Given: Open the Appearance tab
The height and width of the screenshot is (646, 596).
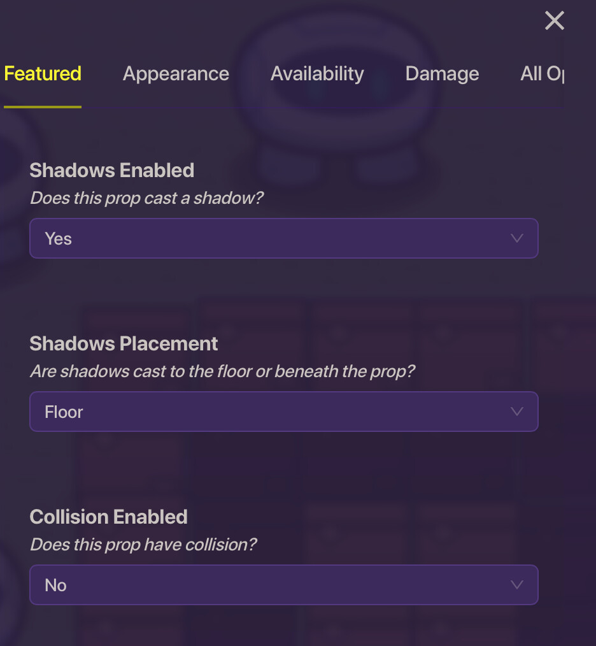Looking at the screenshot, I should 176,74.
